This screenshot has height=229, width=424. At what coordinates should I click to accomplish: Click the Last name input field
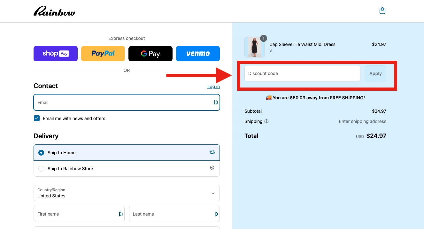(x=174, y=214)
